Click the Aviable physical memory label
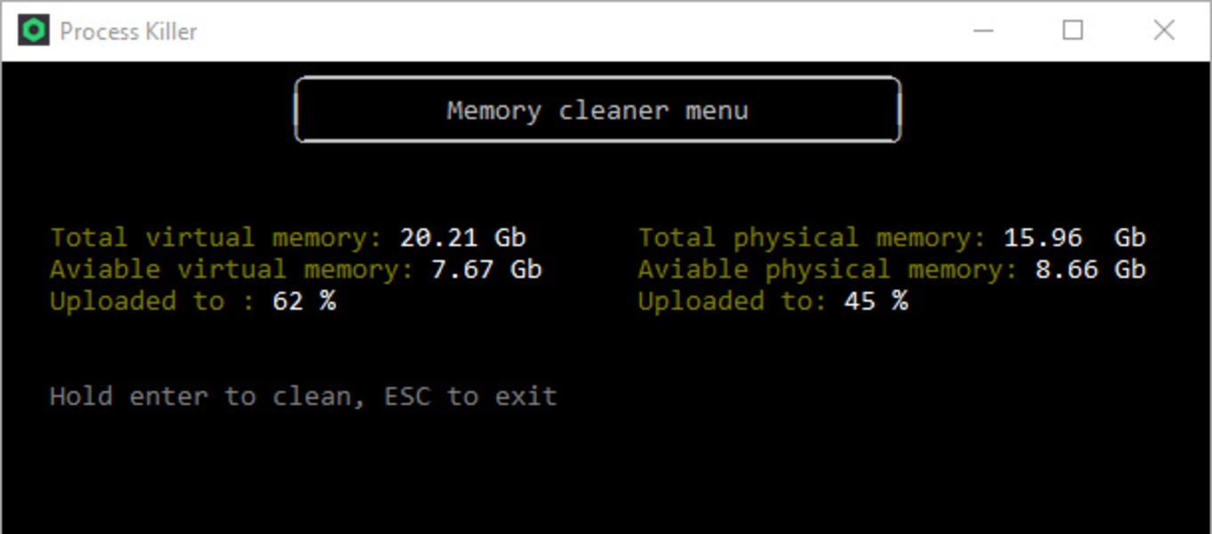Image resolution: width=1212 pixels, height=534 pixels. click(x=826, y=270)
